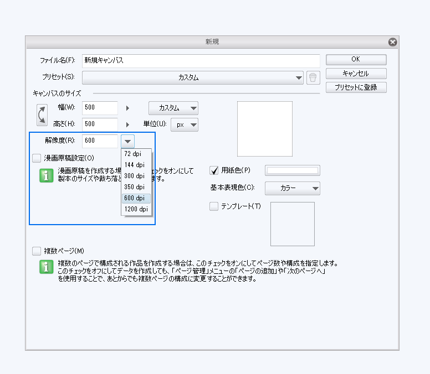Select 350 dpi from resolution list
This screenshot has width=430, height=374.
coord(134,187)
